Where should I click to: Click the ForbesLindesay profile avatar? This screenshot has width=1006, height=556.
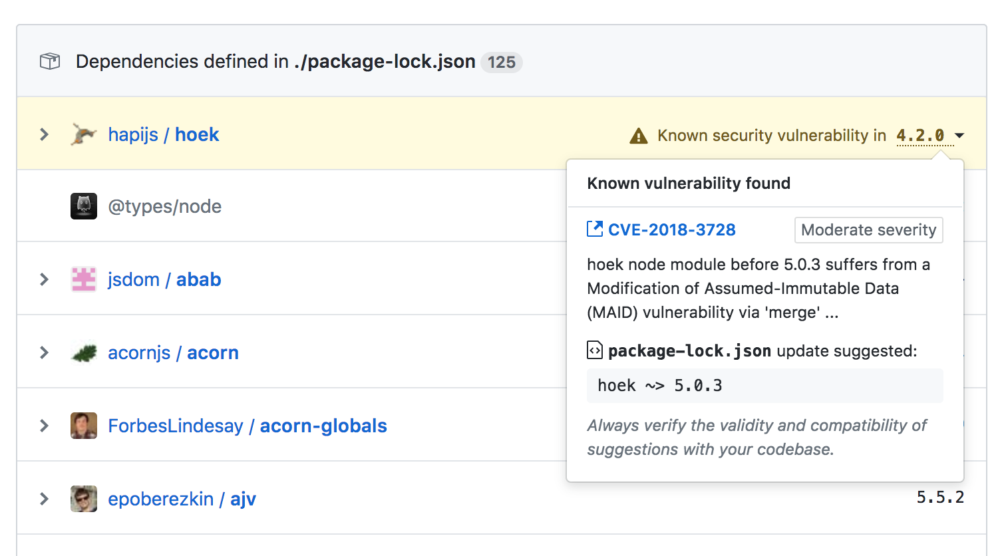(x=84, y=426)
